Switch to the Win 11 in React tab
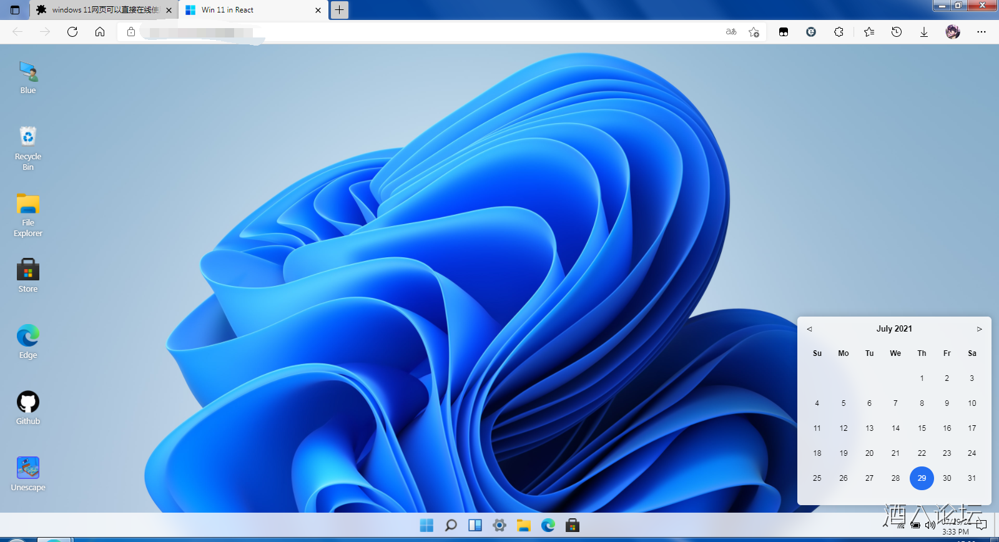Screen dimensions: 999x542 click(x=250, y=10)
